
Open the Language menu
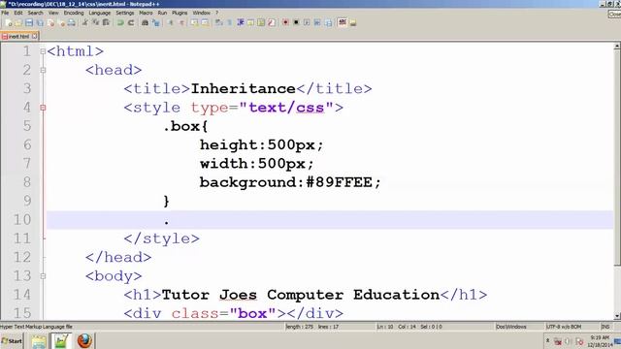click(99, 13)
